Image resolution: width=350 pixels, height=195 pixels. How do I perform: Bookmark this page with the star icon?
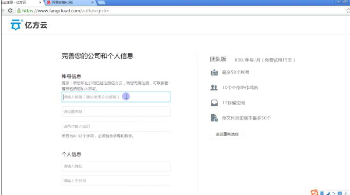tap(348, 11)
